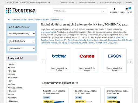Click the search magnifier icon

pyautogui.click(x=102, y=11)
